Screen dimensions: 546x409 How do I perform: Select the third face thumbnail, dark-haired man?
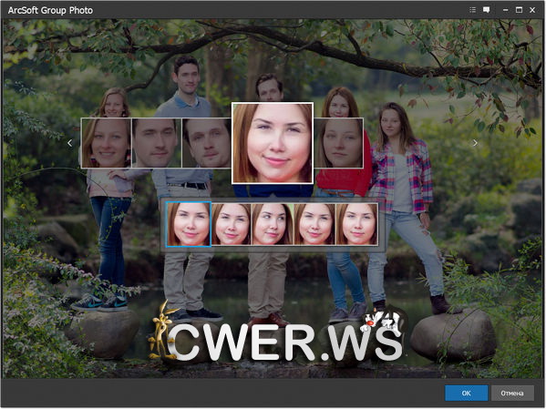point(207,143)
